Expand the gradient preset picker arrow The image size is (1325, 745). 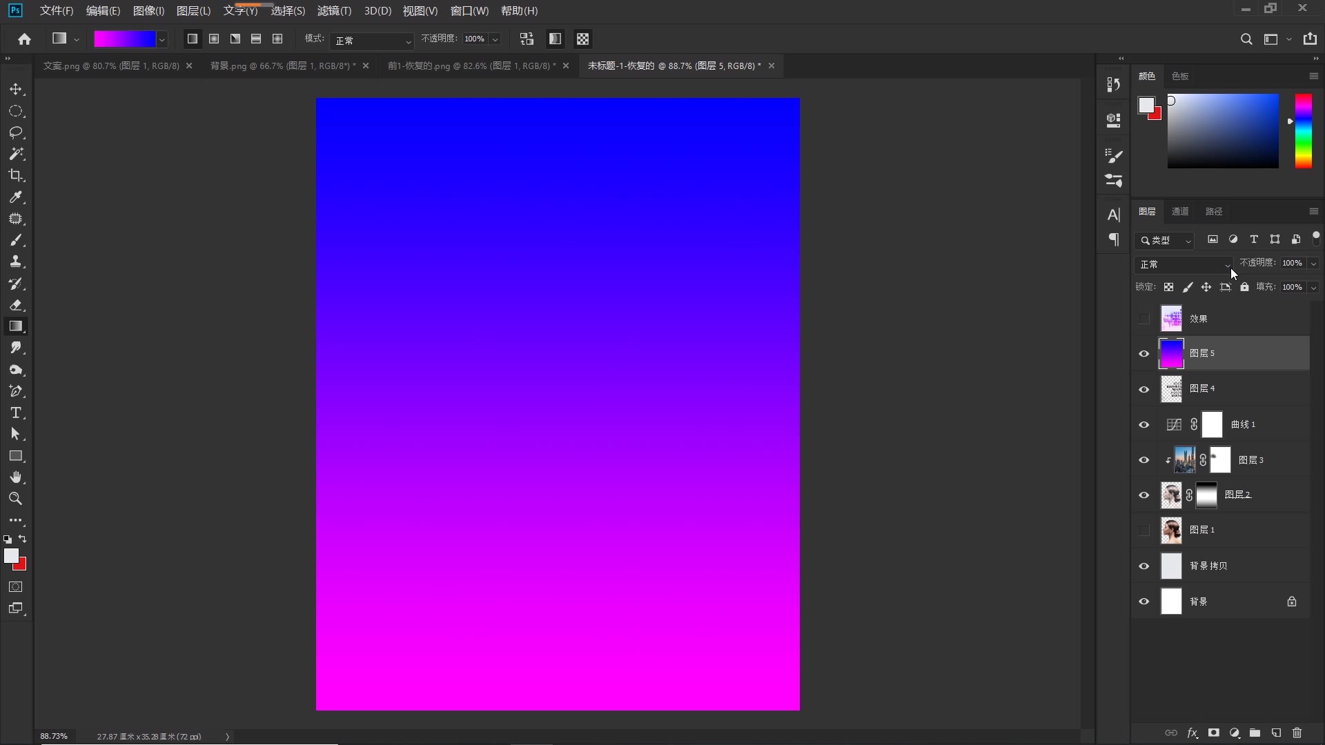coord(162,40)
